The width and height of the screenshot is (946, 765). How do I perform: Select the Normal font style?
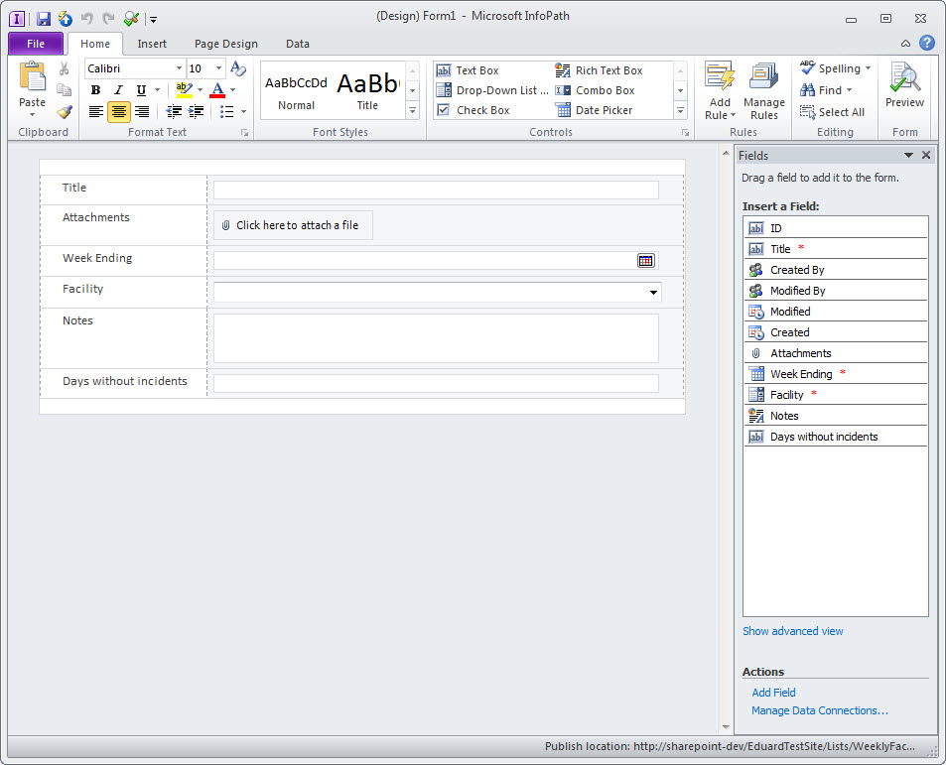[x=296, y=91]
